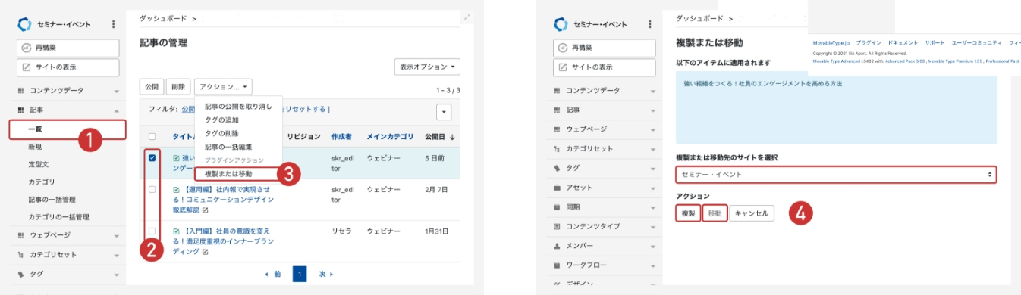Viewport: 1021px width, 295px height.
Task: Click the コンテンツタイプ icon in the sidebar
Action: point(558,227)
